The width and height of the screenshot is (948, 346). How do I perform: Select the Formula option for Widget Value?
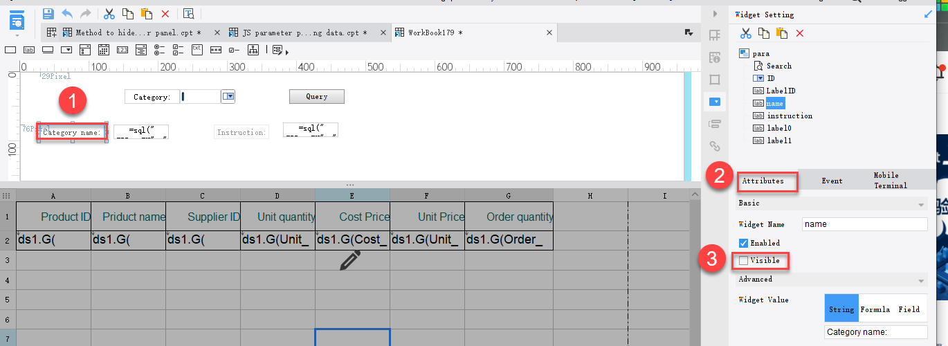pos(875,309)
